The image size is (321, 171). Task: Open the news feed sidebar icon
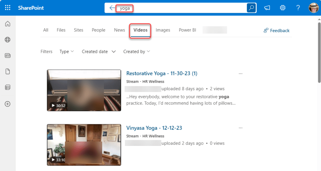coord(8,56)
